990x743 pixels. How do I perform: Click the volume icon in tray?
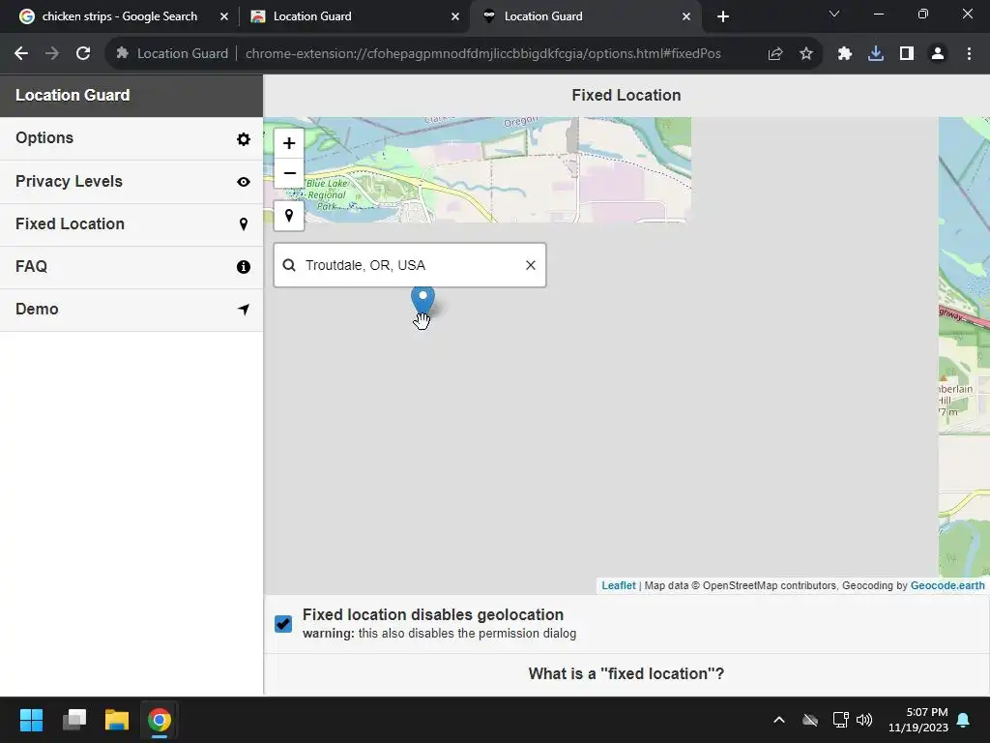click(x=863, y=720)
